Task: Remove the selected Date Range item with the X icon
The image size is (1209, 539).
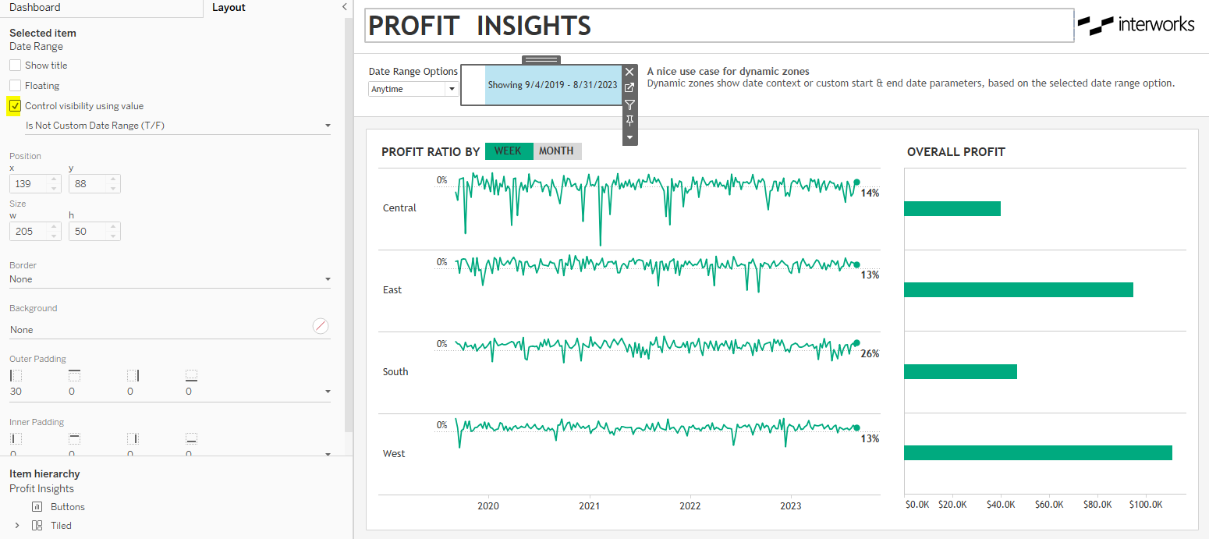Action: tap(630, 72)
